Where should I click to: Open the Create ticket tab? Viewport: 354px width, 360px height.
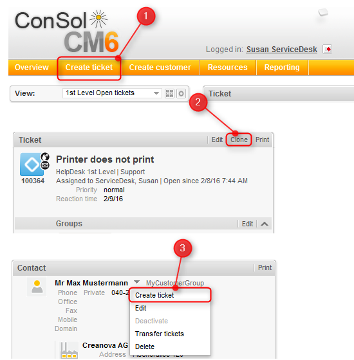click(89, 67)
